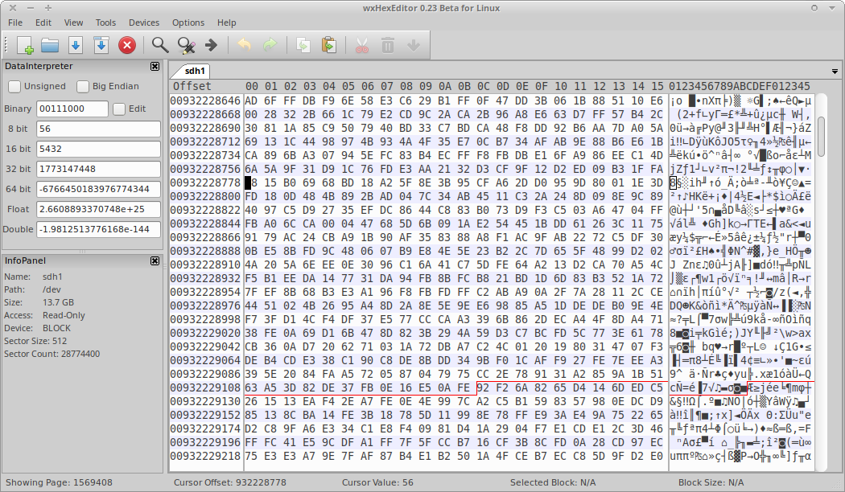Check the Edit checkbox beside Binary

(x=119, y=109)
